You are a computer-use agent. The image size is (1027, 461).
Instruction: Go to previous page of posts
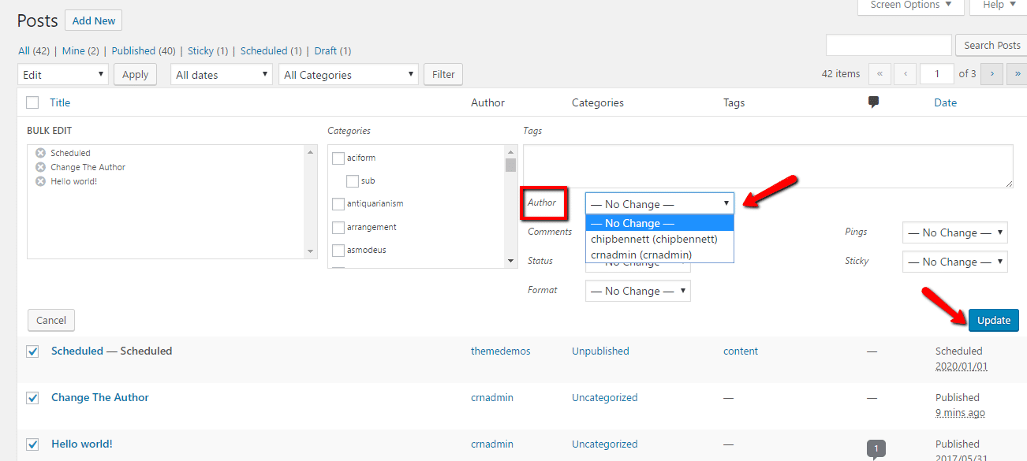pyautogui.click(x=905, y=73)
